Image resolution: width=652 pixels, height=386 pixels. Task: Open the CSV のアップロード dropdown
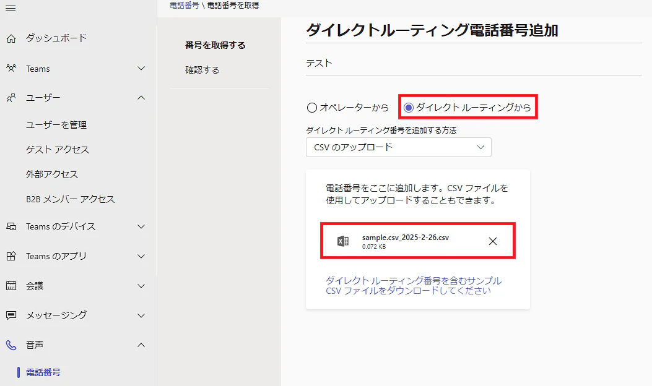tap(398, 147)
